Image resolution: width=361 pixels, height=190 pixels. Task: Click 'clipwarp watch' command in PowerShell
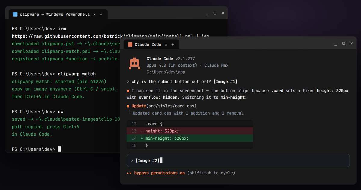77,74
